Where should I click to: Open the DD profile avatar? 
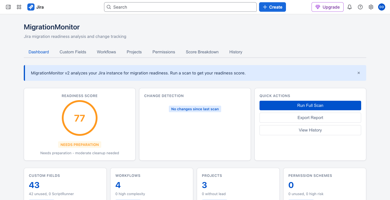382,7
